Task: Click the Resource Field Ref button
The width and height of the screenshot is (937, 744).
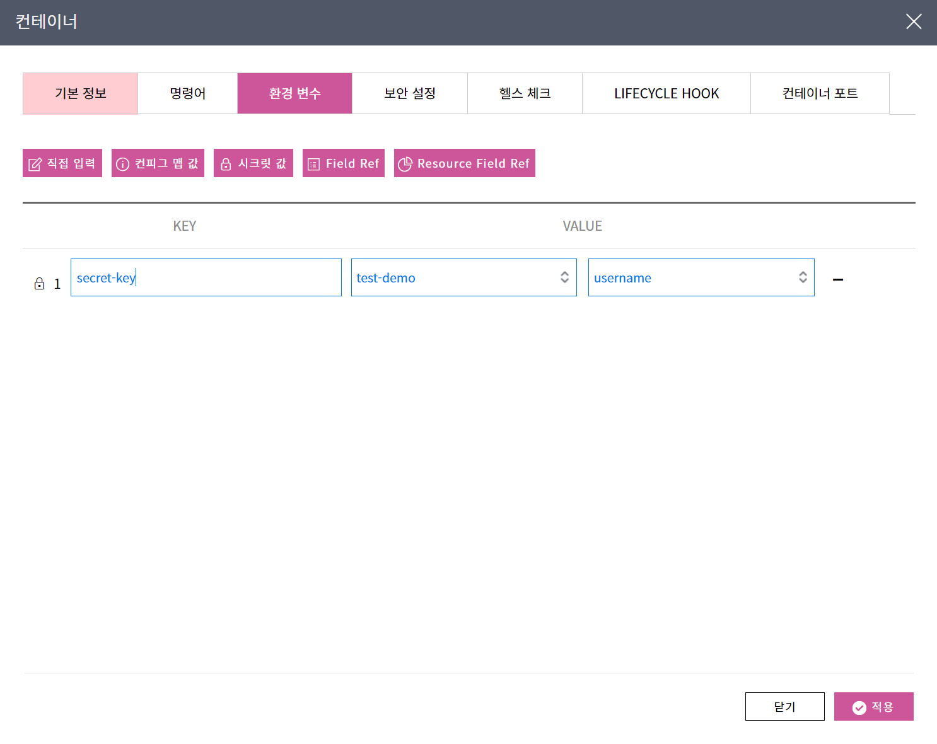Action: (465, 163)
